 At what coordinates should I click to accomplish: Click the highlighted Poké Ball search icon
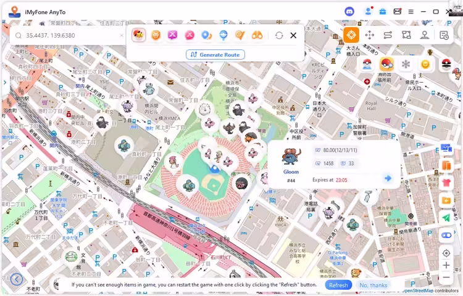(x=386, y=64)
